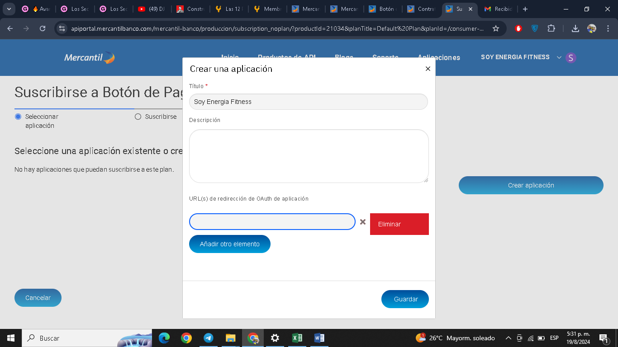Viewport: 618px width, 347px height.
Task: Click the gray X next to Eliminar
Action: (x=362, y=222)
